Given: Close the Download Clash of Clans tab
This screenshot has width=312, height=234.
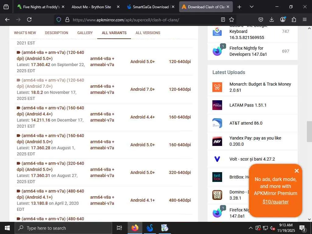Looking at the screenshot, I should click(x=228, y=7).
